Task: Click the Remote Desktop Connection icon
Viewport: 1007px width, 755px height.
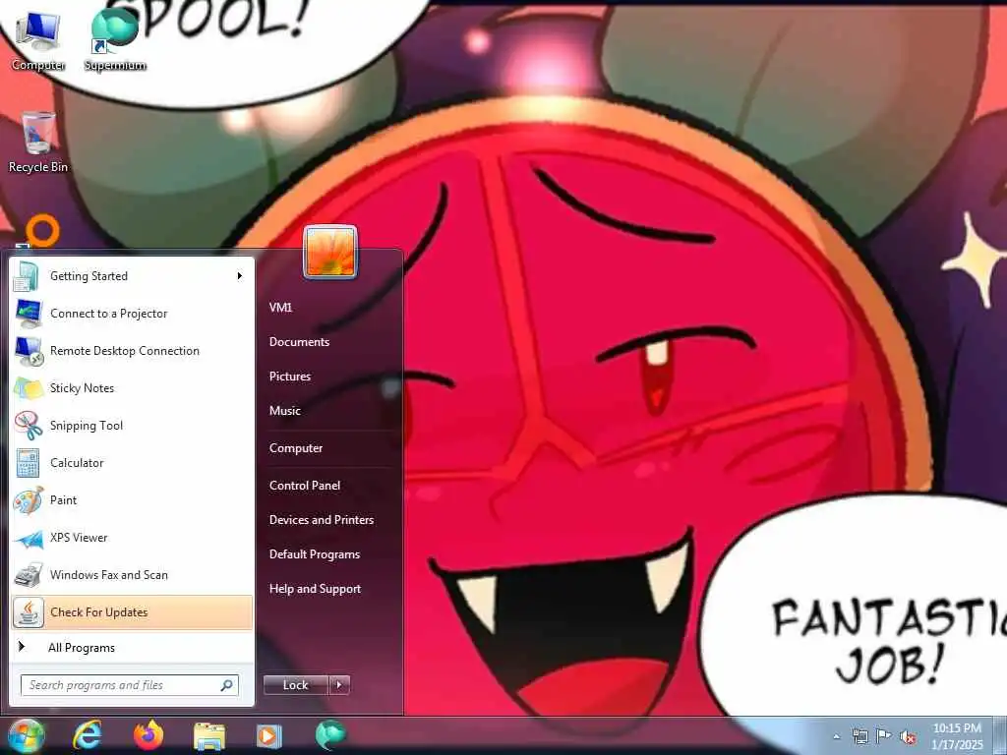Action: [28, 351]
